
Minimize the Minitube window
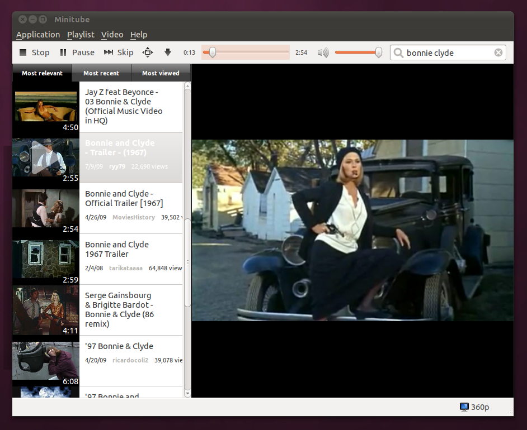32,20
